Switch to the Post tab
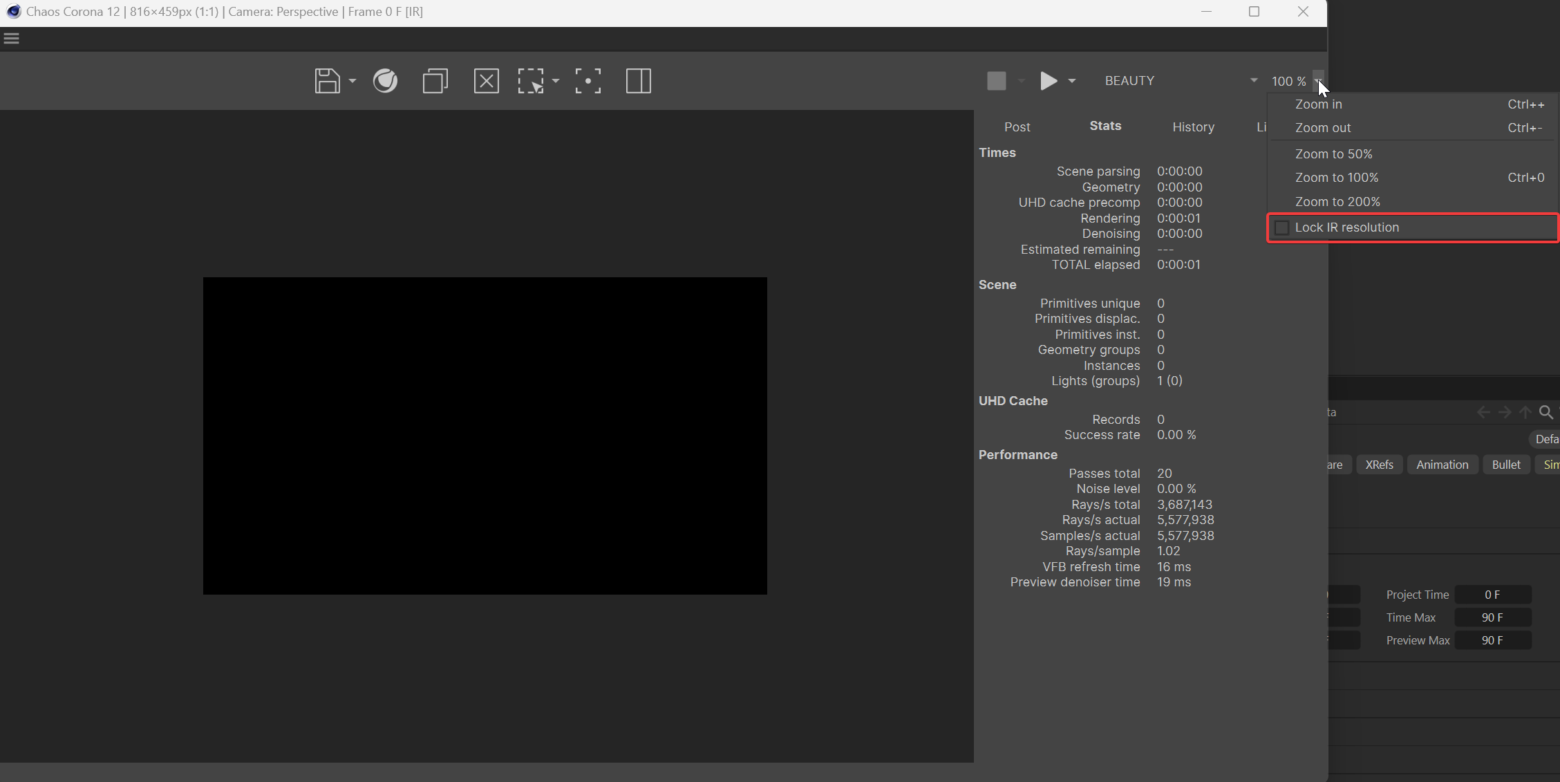This screenshot has height=782, width=1560. (1017, 127)
